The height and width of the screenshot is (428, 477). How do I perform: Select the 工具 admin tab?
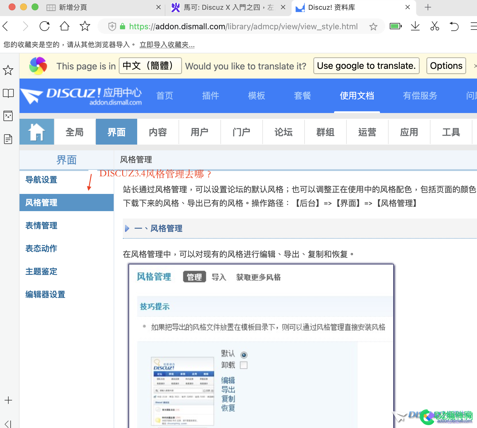coord(451,132)
